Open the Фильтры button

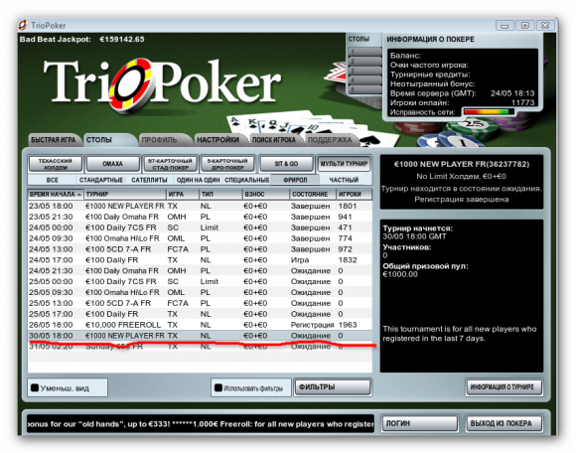pyautogui.click(x=333, y=387)
